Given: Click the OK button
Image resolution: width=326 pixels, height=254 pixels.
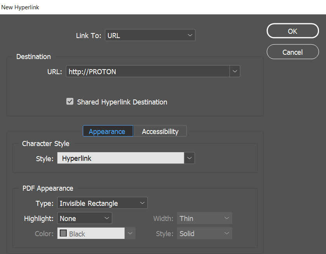Looking at the screenshot, I should coord(293,31).
